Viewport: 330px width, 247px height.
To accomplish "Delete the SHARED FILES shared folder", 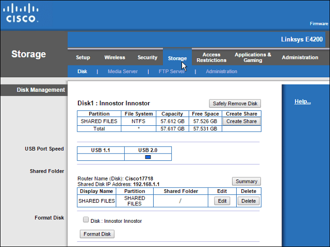I will pos(249,201).
